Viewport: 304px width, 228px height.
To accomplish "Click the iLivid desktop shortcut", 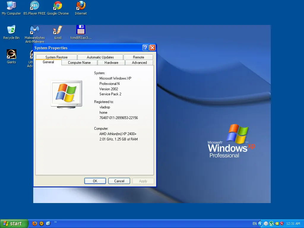I will [x=58, y=30].
